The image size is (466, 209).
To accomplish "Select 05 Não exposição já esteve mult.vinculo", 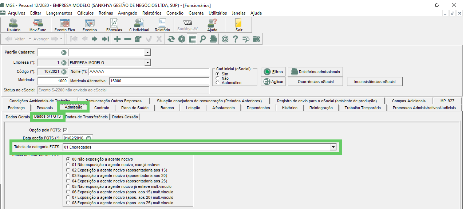I will (68, 186).
